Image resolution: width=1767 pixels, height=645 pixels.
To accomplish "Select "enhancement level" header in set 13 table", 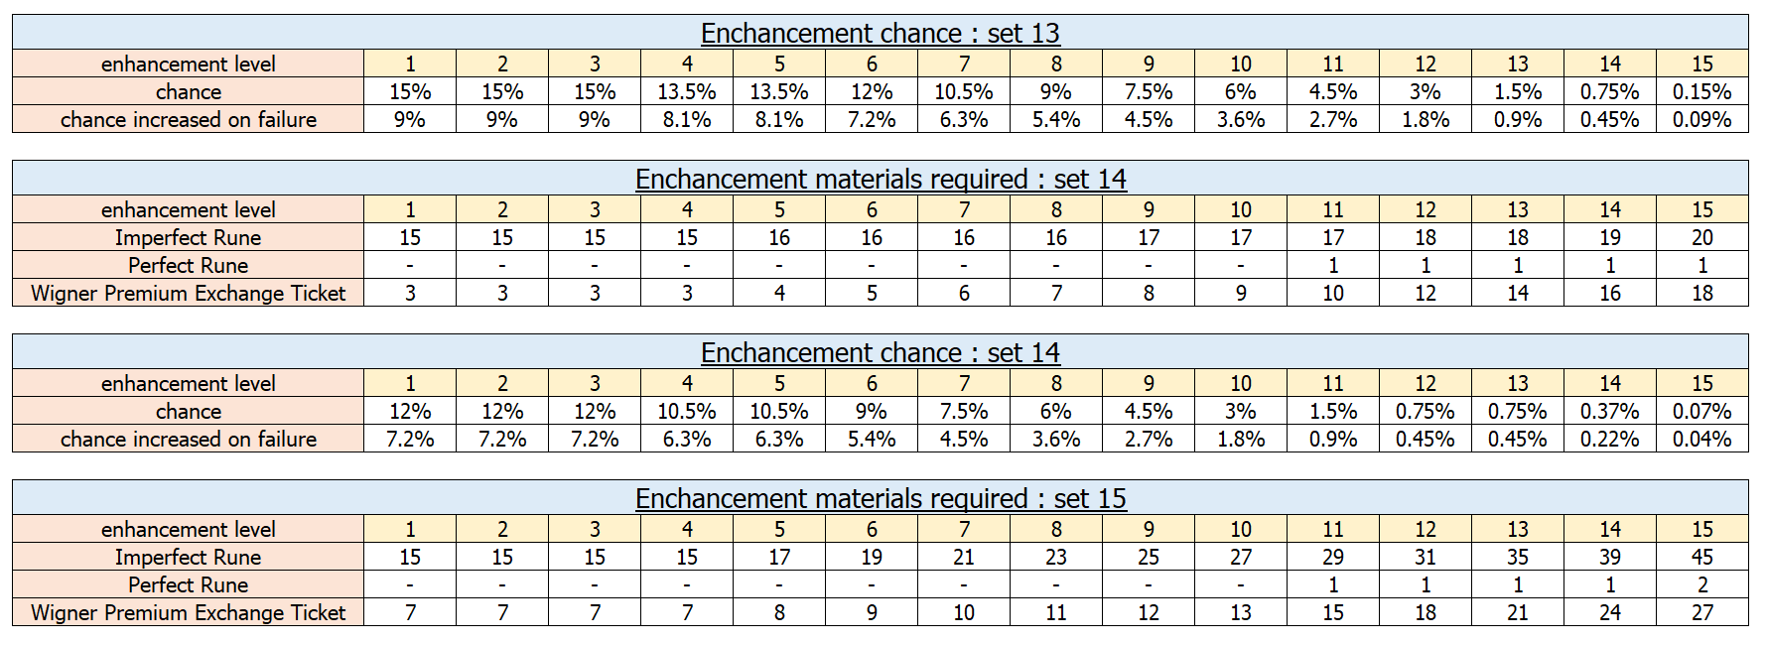I will click(188, 64).
